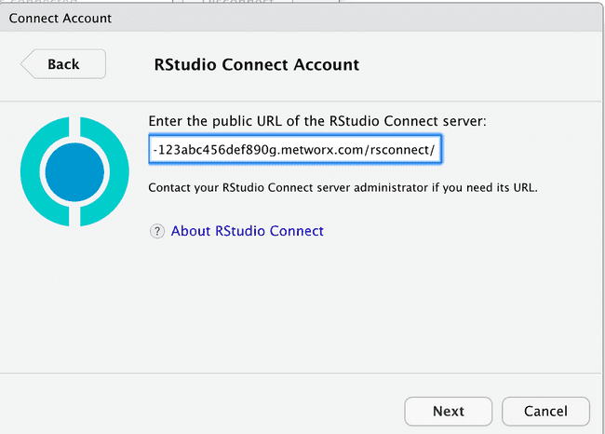
Task: Cancel the Connect Account dialog
Action: pyautogui.click(x=545, y=412)
